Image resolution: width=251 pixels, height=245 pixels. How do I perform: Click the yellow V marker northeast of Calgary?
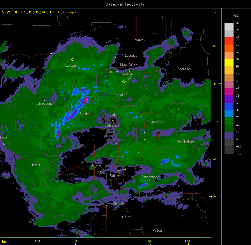[x=125, y=170]
